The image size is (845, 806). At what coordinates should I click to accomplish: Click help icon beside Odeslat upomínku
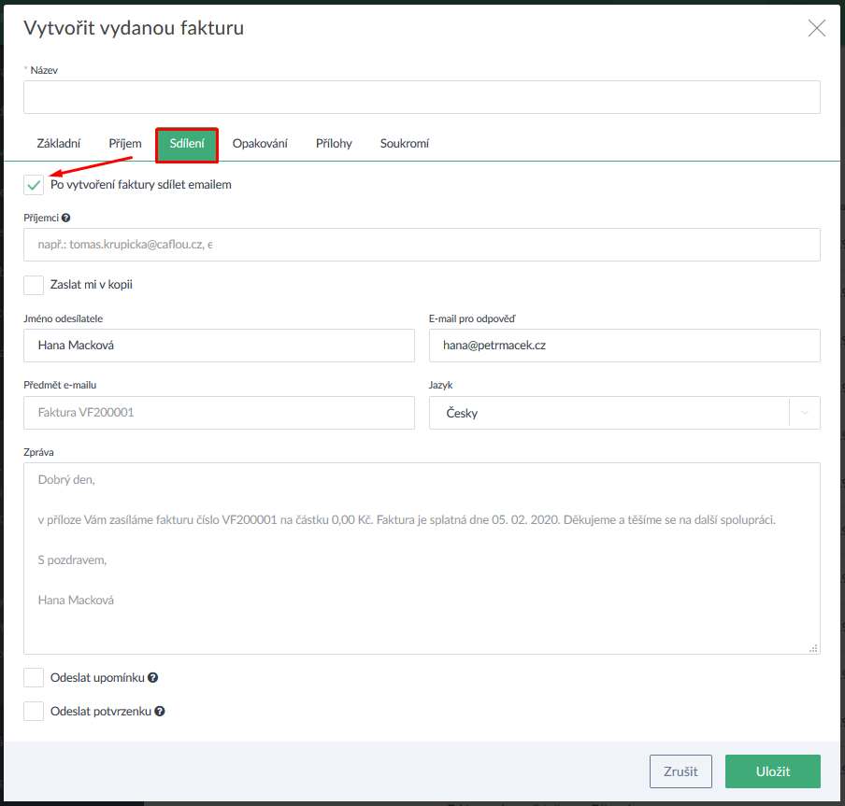pyautogui.click(x=152, y=678)
